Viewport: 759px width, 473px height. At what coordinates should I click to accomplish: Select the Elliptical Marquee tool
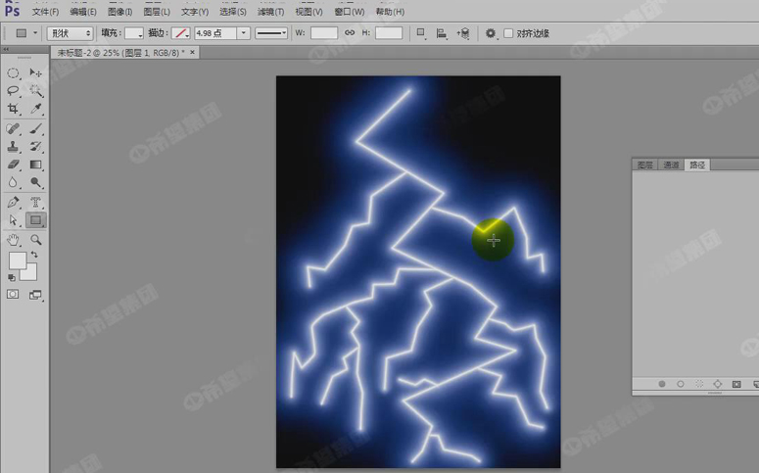[14, 73]
